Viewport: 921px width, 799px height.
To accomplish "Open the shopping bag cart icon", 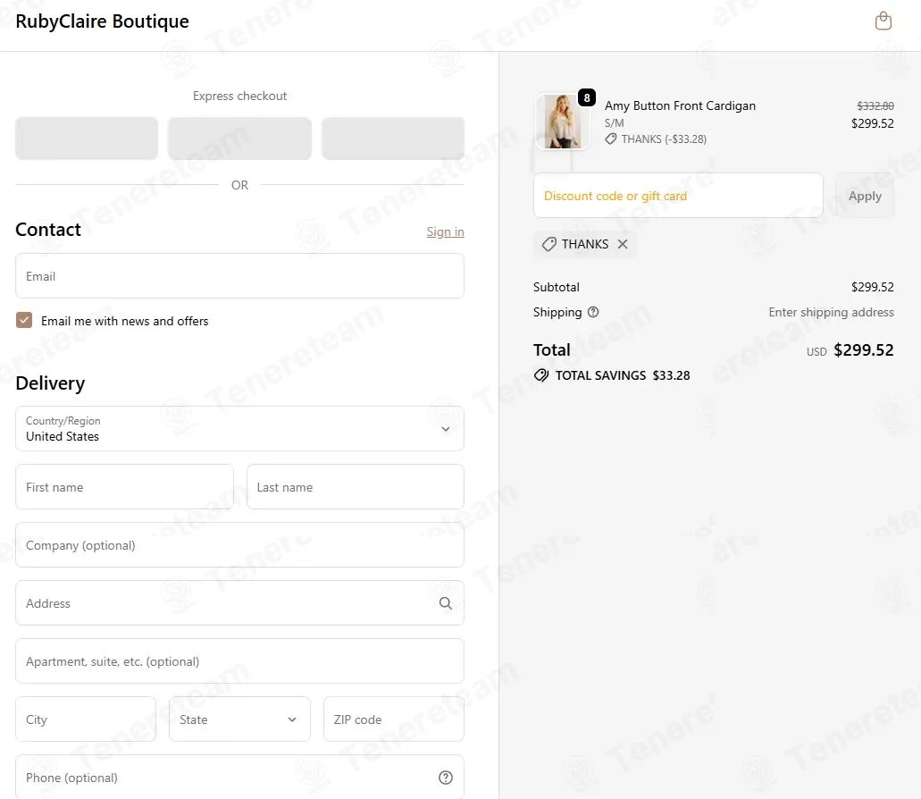I will point(883,21).
